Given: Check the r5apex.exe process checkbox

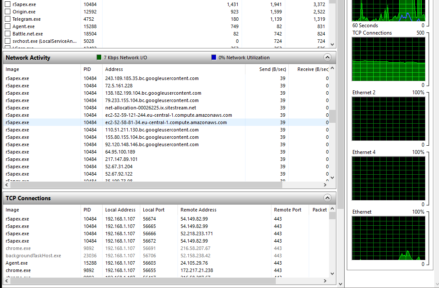Looking at the screenshot, I should pos(7,4).
